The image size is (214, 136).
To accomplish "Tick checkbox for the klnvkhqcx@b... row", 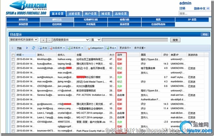I will click(13, 60).
